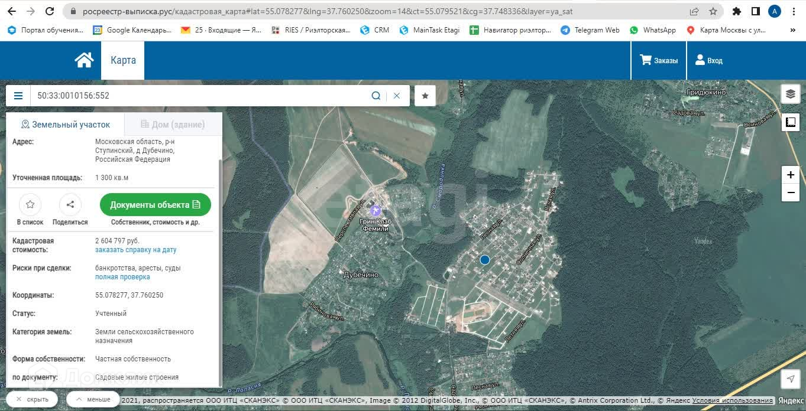
Task: Zoom in the map with plus button
Action: click(791, 175)
